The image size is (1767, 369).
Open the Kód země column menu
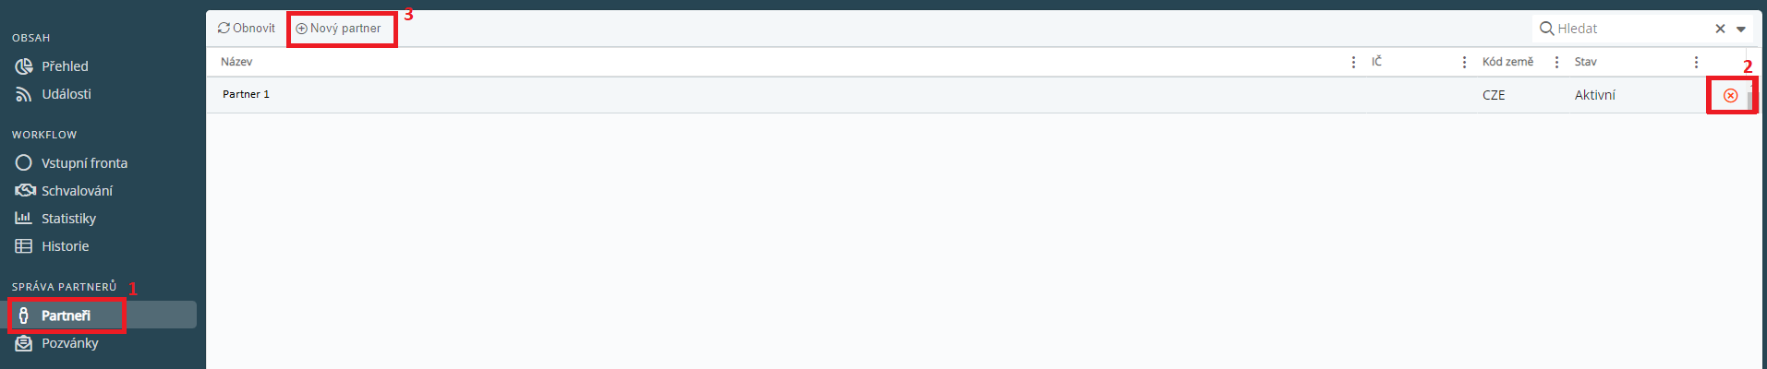coord(1556,62)
